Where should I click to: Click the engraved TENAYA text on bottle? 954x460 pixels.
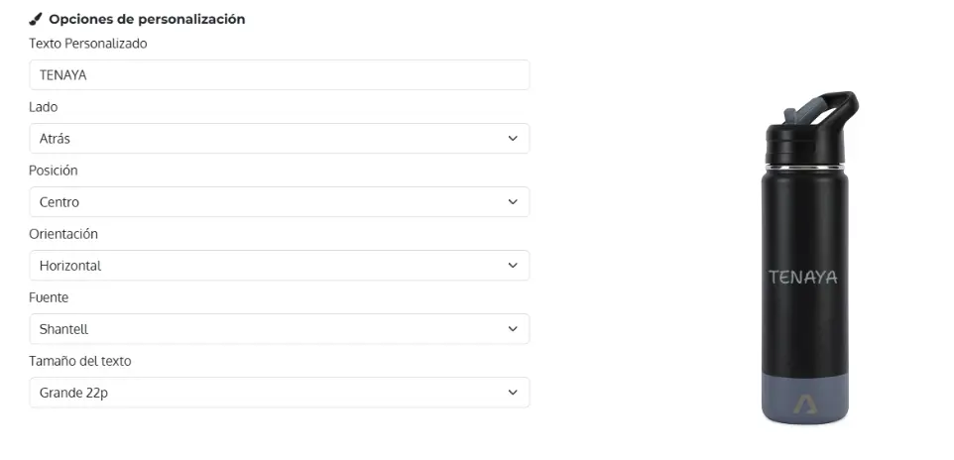tap(803, 278)
